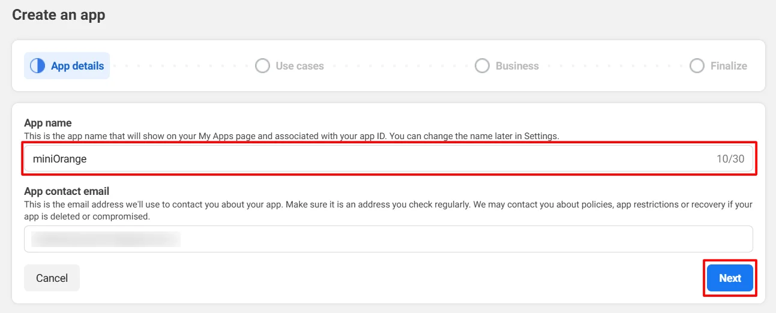776x313 pixels.
Task: Click the Create an app heading
Action: click(x=59, y=15)
